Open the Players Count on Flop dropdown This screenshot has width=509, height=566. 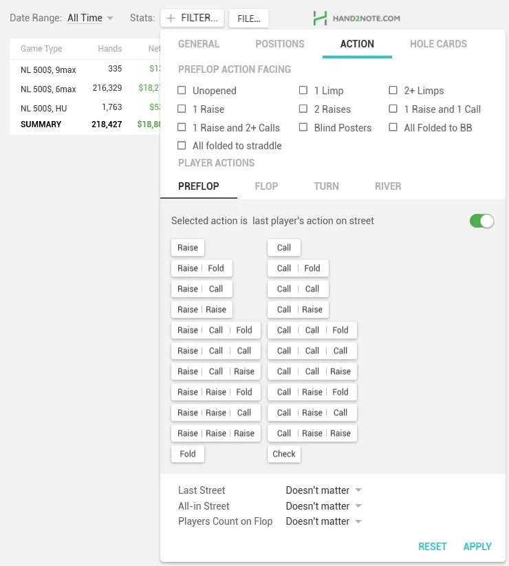[x=323, y=521]
